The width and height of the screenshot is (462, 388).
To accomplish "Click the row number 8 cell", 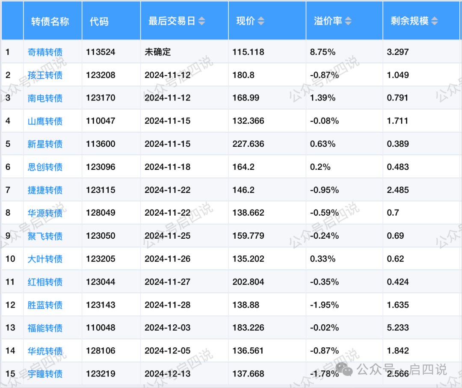I will [9, 213].
